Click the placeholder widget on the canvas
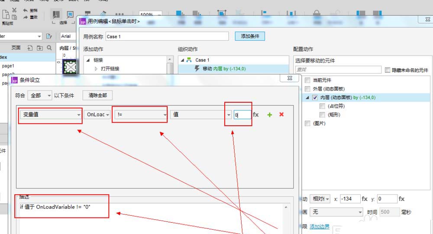Viewport: 433px width, 234px height. tap(70, 67)
